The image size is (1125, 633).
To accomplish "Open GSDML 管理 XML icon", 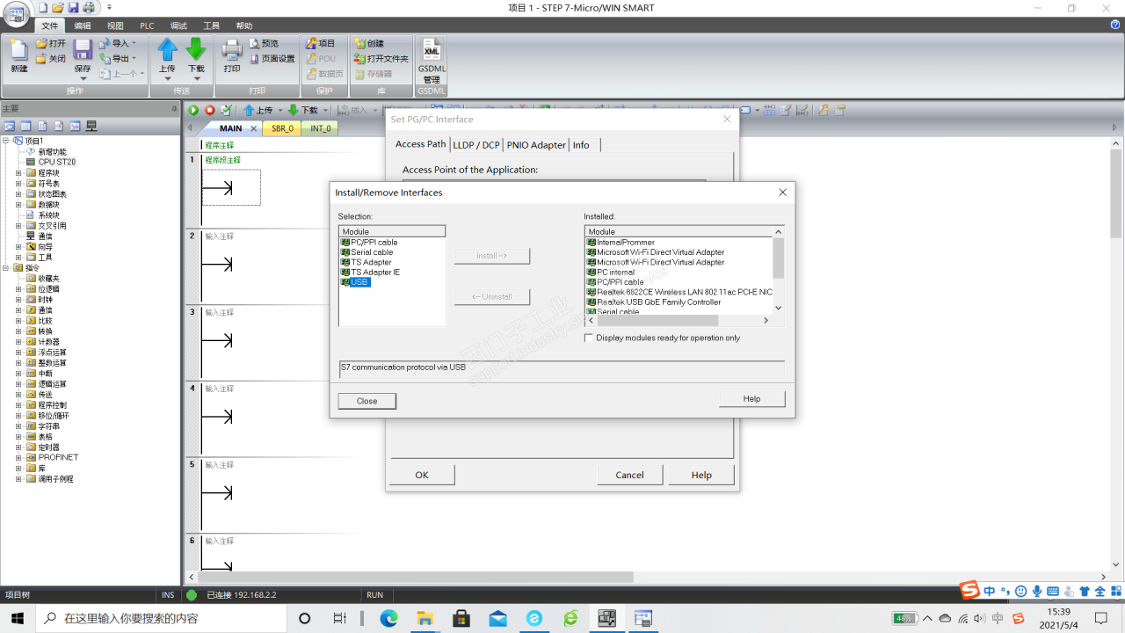I will point(432,48).
